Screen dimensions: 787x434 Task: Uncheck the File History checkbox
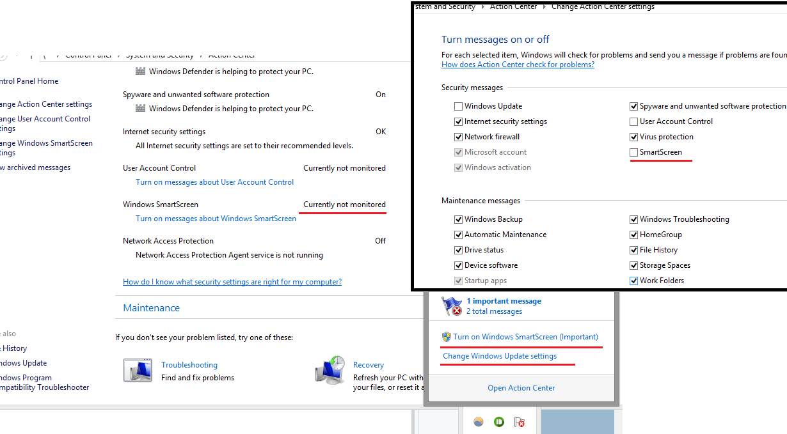point(633,250)
